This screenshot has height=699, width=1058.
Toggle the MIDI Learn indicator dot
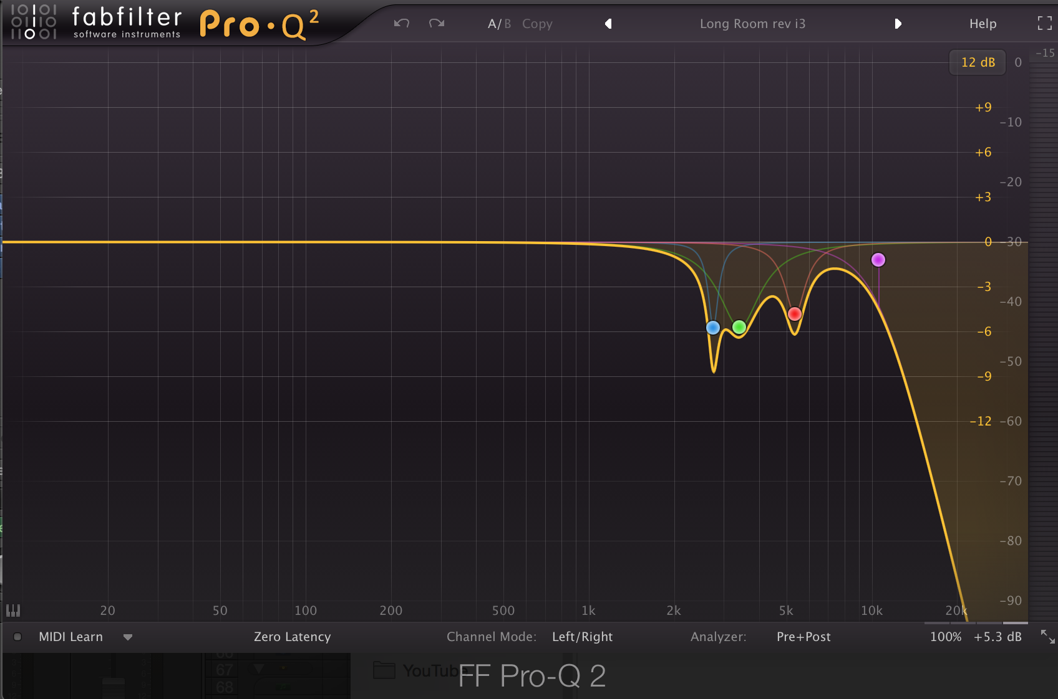tap(17, 637)
